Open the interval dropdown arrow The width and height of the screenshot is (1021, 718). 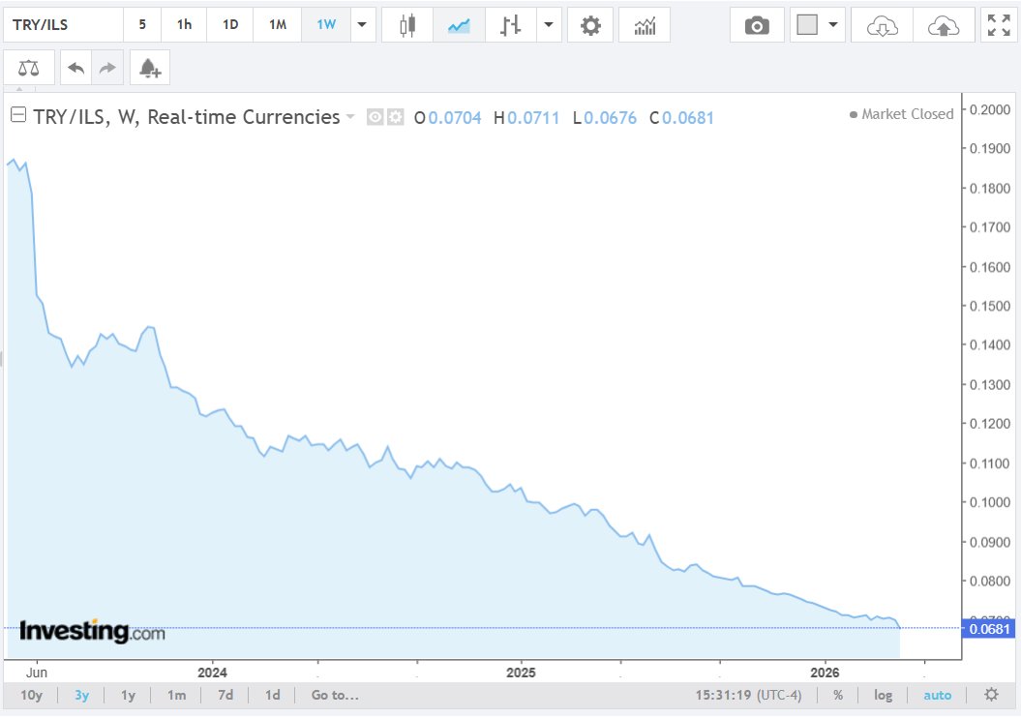[x=363, y=25]
